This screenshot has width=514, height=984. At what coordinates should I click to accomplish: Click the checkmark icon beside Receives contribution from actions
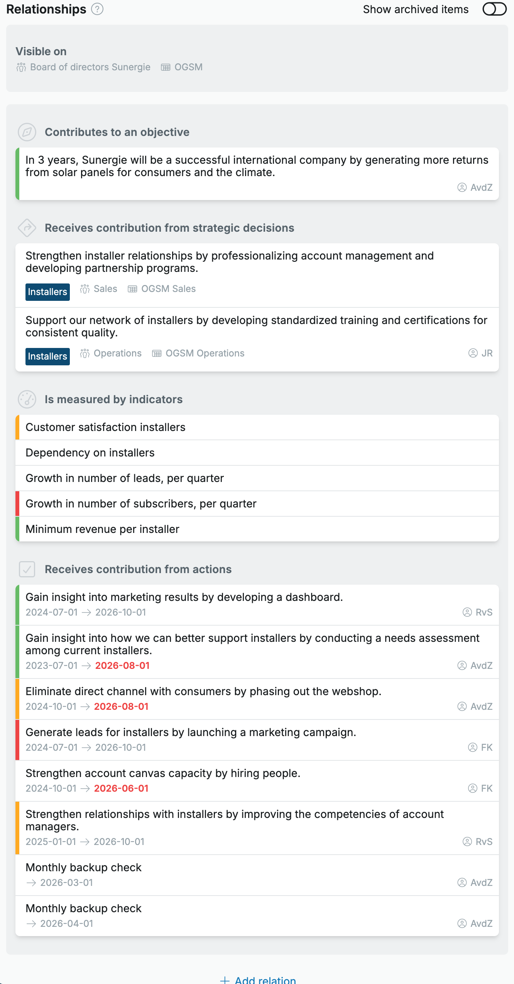[27, 569]
